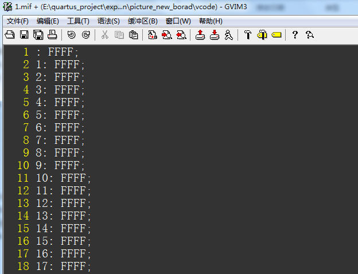Click the text '8: FFFF;' on line 9

click(x=60, y=152)
